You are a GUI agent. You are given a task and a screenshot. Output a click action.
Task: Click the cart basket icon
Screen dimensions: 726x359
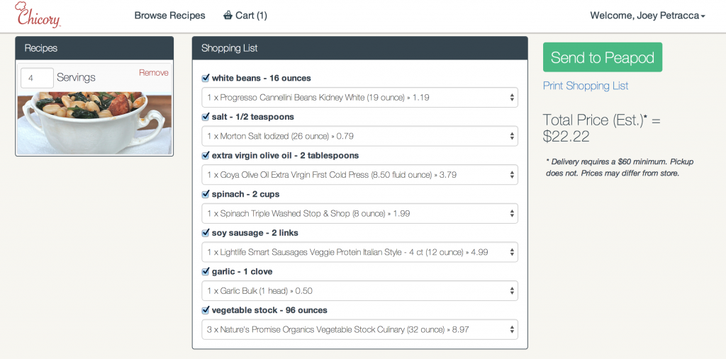[228, 16]
